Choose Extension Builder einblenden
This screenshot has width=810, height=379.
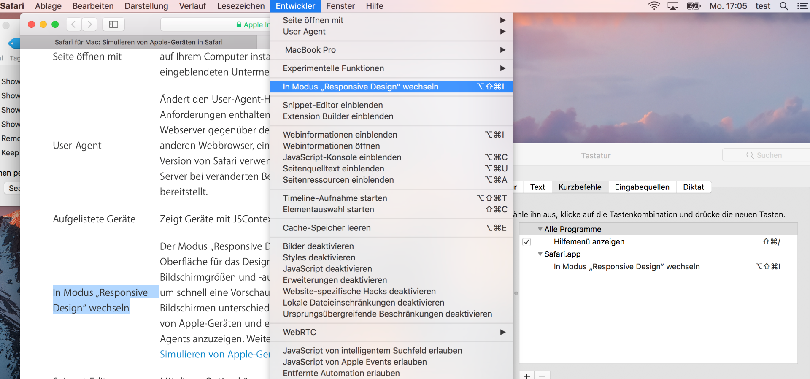click(391, 116)
